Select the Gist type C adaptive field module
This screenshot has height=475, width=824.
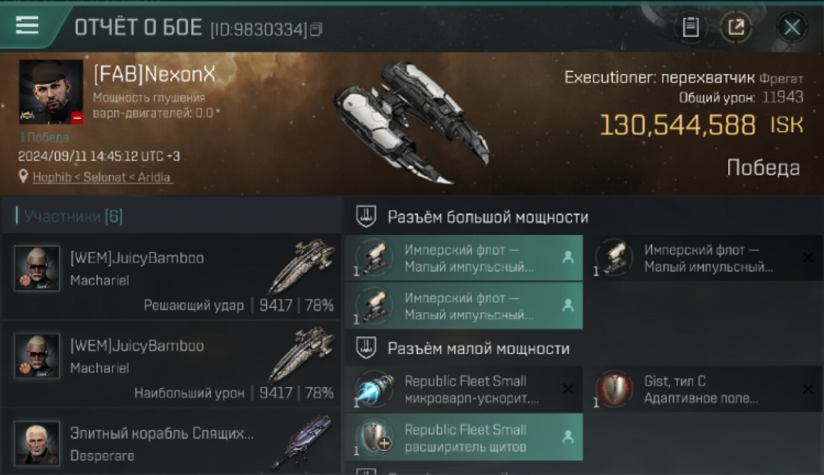point(709,389)
